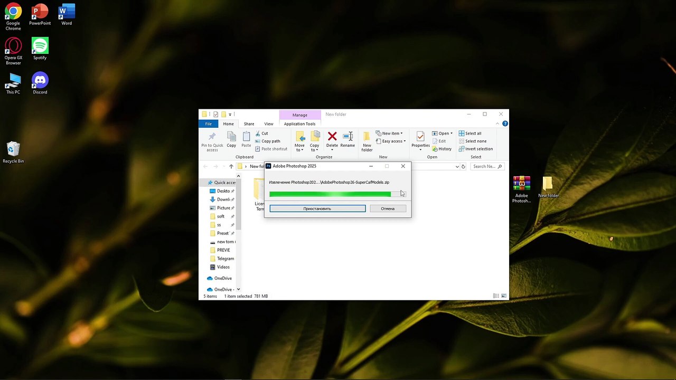Open Google Chrome desktop shortcut
Viewport: 676px width, 380px height.
pos(13,17)
